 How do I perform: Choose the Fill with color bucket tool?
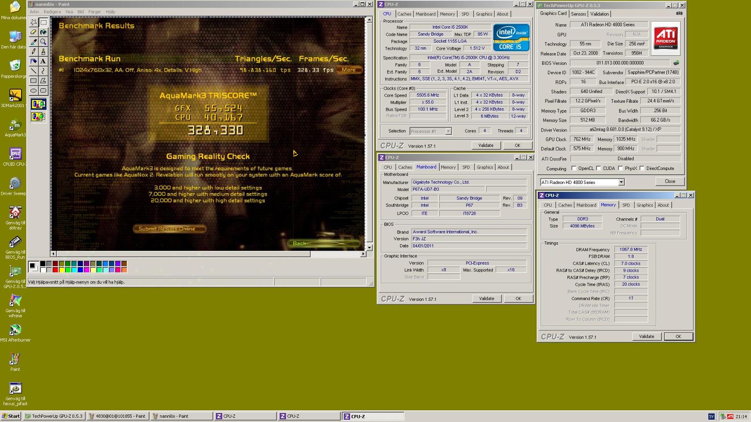[43, 32]
